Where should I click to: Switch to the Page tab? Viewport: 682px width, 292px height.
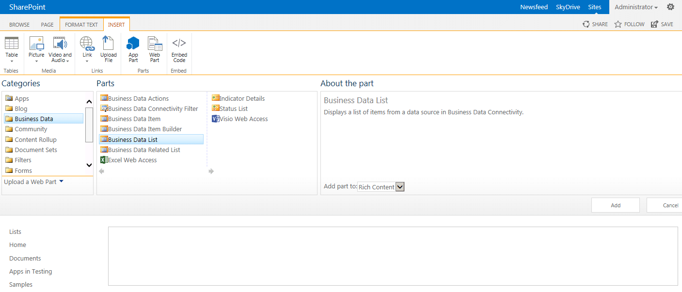(x=48, y=25)
